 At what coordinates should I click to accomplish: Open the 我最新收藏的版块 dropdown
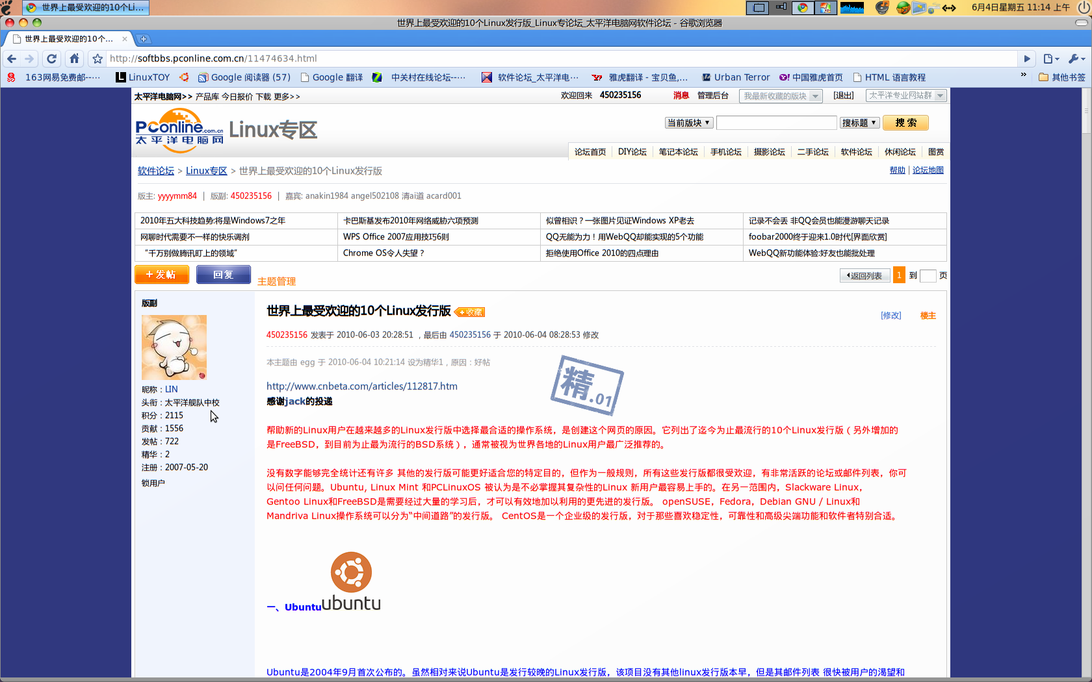point(781,96)
